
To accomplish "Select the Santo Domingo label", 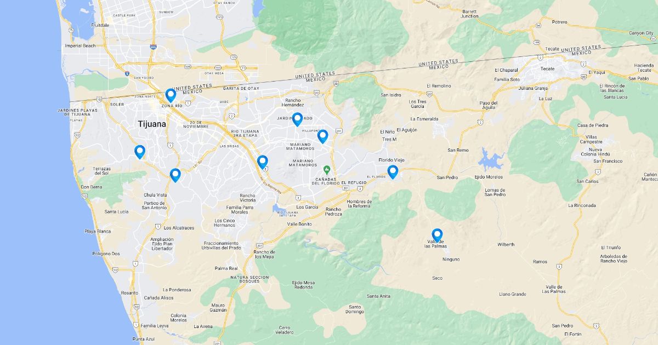I will (355, 309).
